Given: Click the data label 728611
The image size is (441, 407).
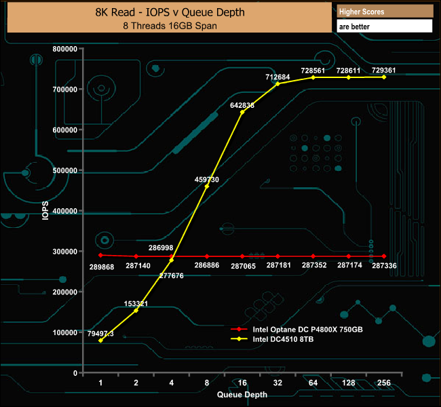Looking at the screenshot, I should pos(348,71).
